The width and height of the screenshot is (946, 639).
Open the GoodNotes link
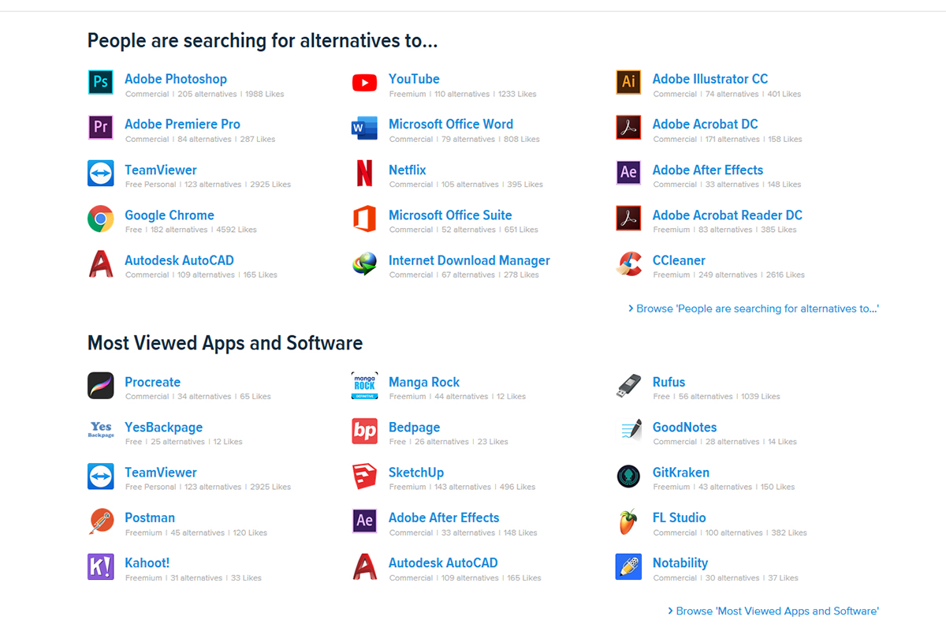point(684,428)
